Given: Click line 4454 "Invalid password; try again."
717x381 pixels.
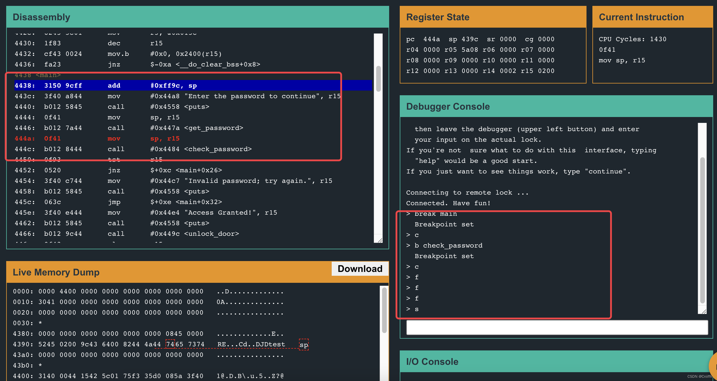Looking at the screenshot, I should [x=174, y=181].
